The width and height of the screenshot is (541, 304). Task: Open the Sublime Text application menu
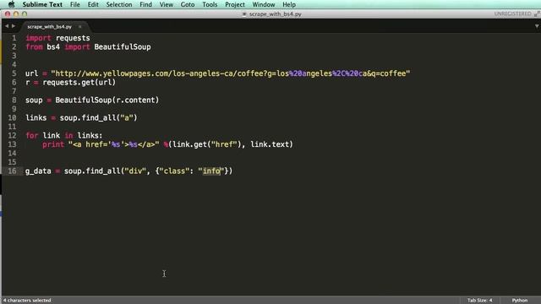pos(42,4)
